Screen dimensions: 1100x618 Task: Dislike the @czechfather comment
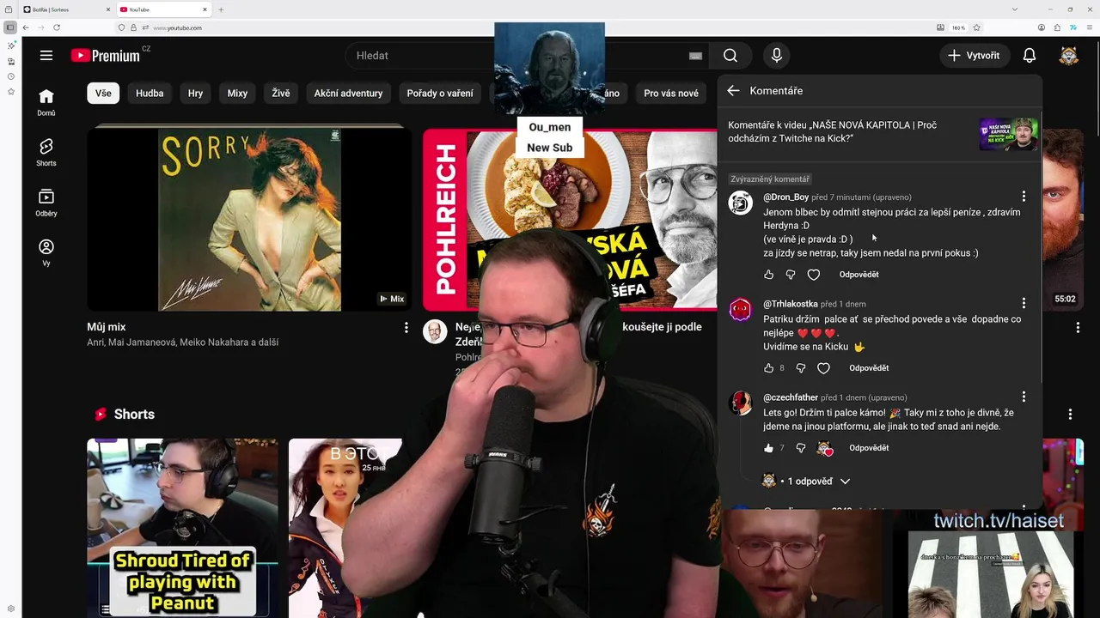click(x=801, y=448)
